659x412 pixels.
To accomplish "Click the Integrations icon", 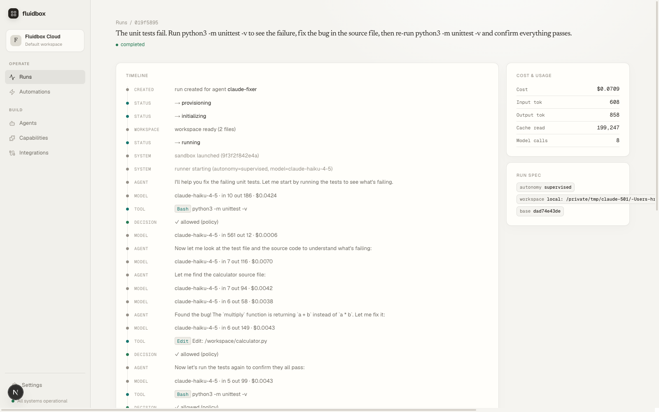I will coord(12,153).
